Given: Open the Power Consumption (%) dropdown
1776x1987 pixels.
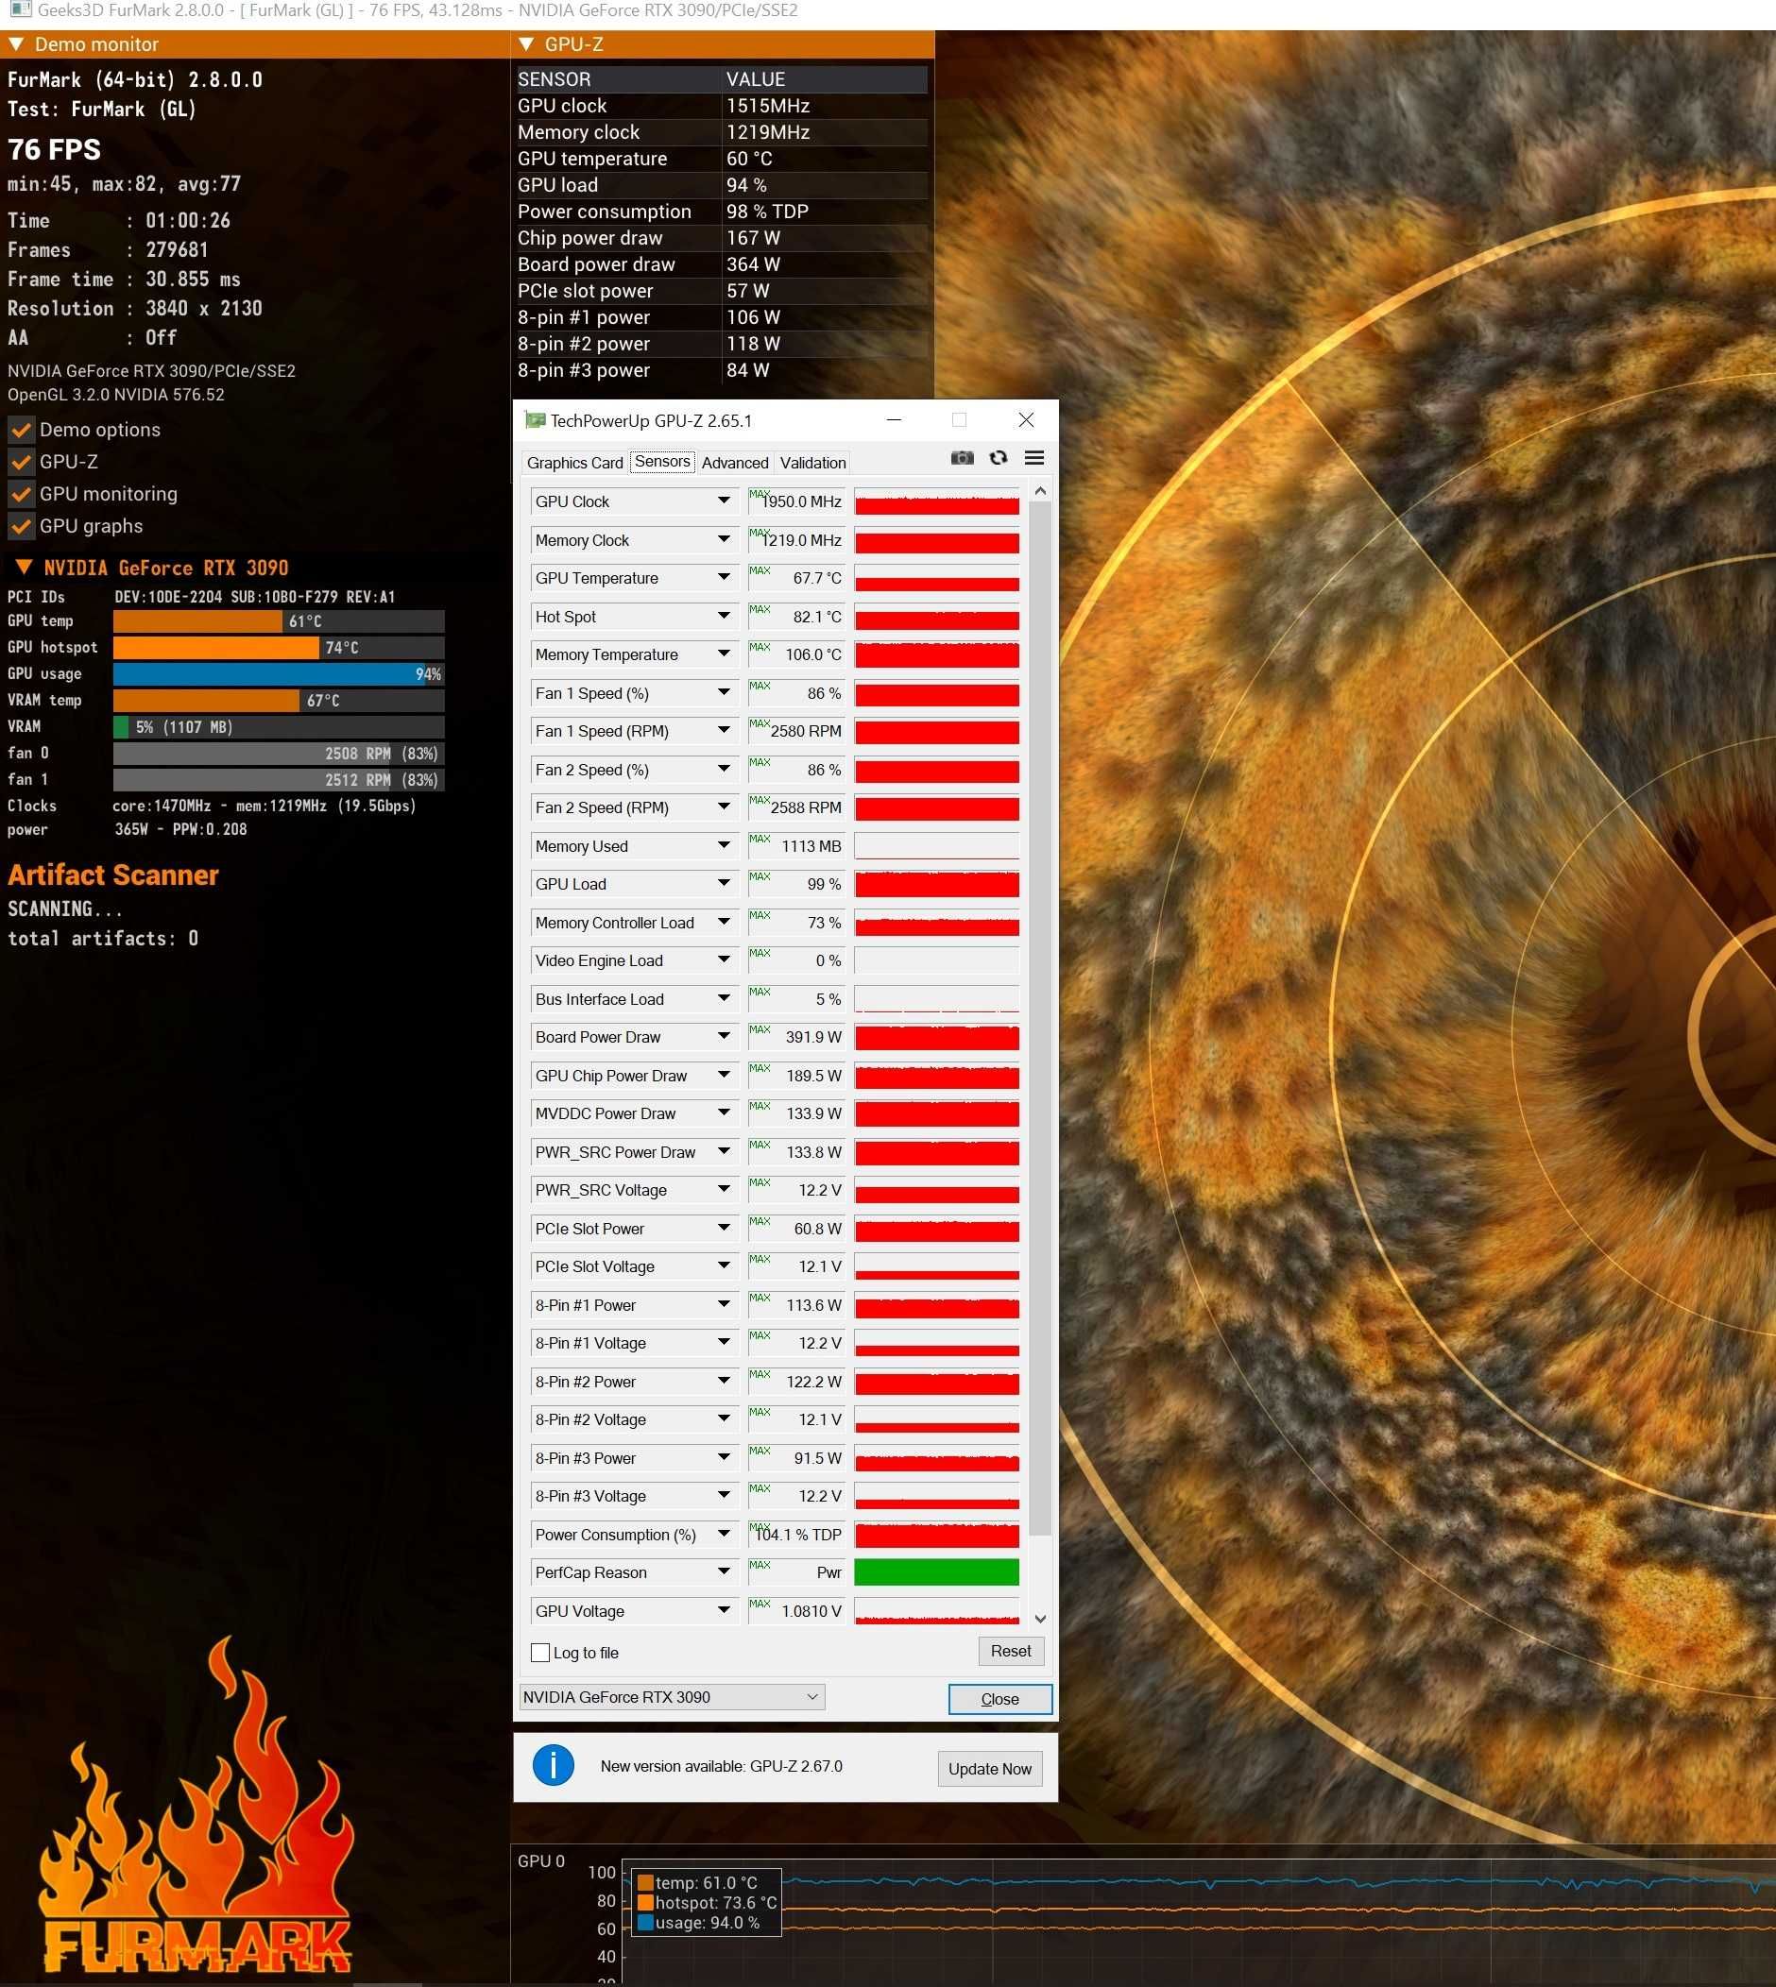Looking at the screenshot, I should tap(724, 1535).
